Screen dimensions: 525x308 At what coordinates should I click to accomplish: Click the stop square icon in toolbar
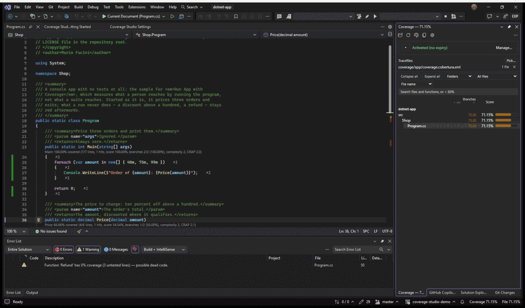[x=445, y=16]
